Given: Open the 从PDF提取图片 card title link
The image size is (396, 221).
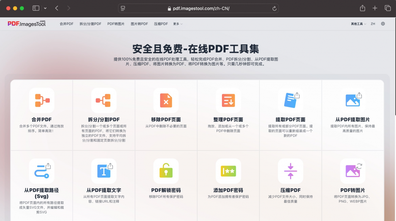Looking at the screenshot, I should [353, 120].
